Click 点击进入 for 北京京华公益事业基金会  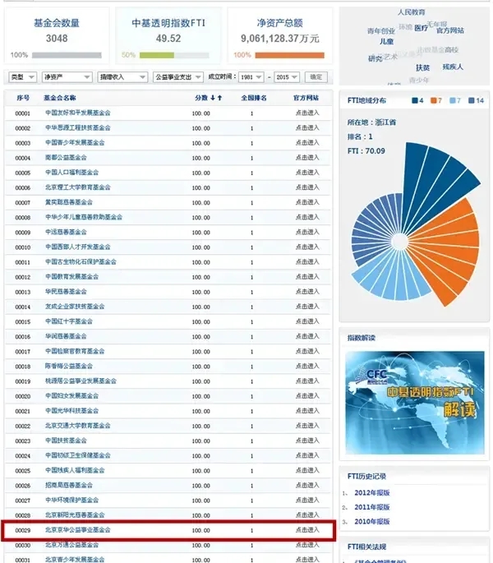tap(306, 530)
